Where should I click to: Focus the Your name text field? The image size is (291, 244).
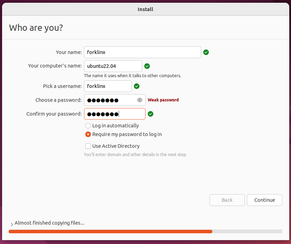tap(142, 52)
